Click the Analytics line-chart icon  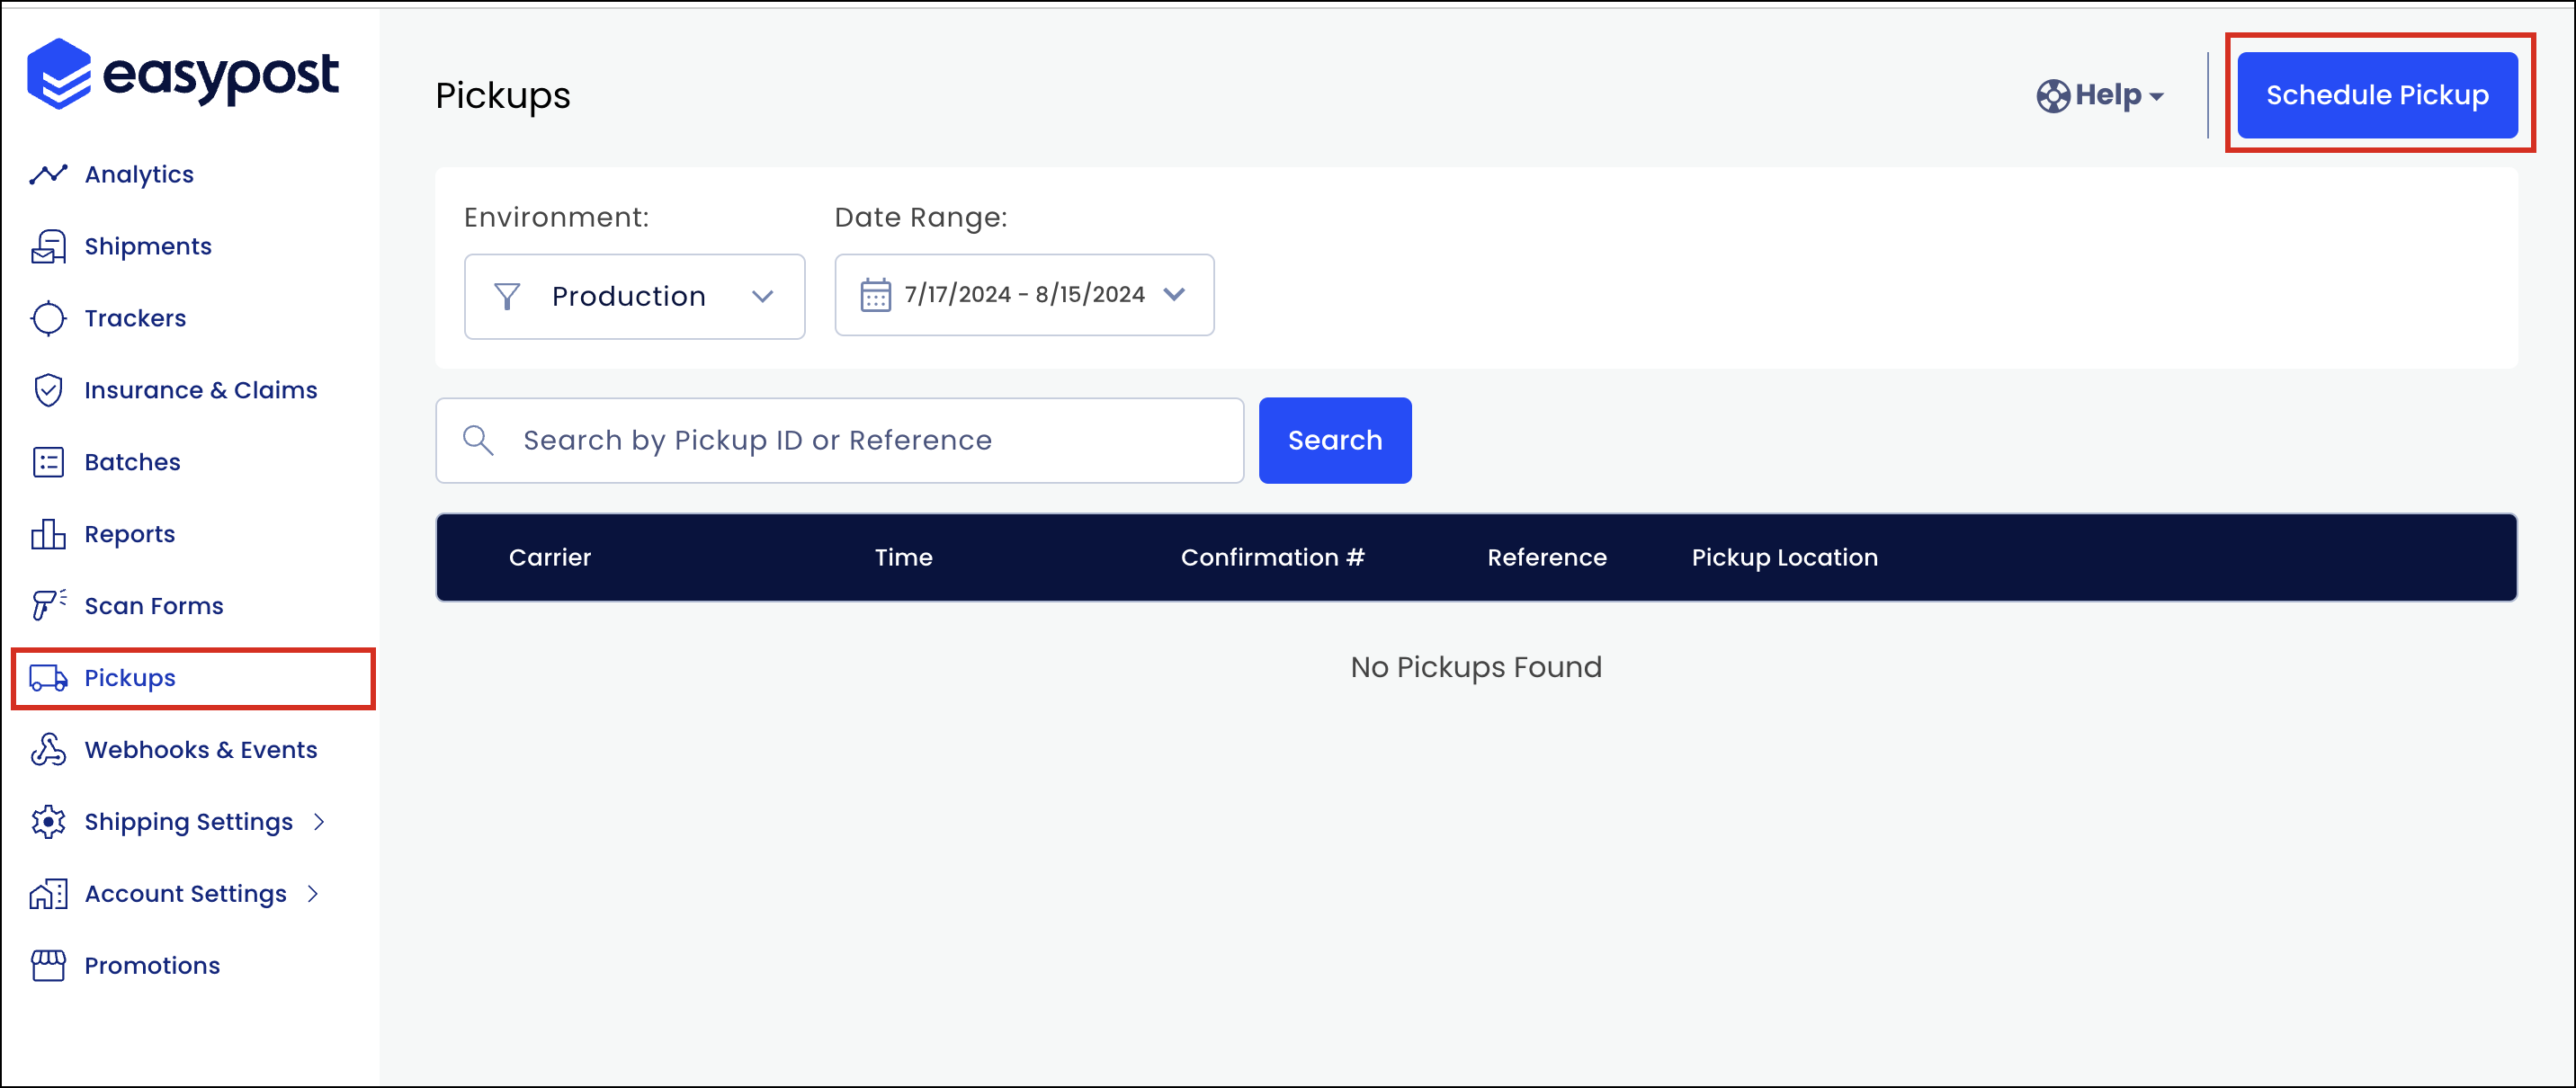(48, 174)
